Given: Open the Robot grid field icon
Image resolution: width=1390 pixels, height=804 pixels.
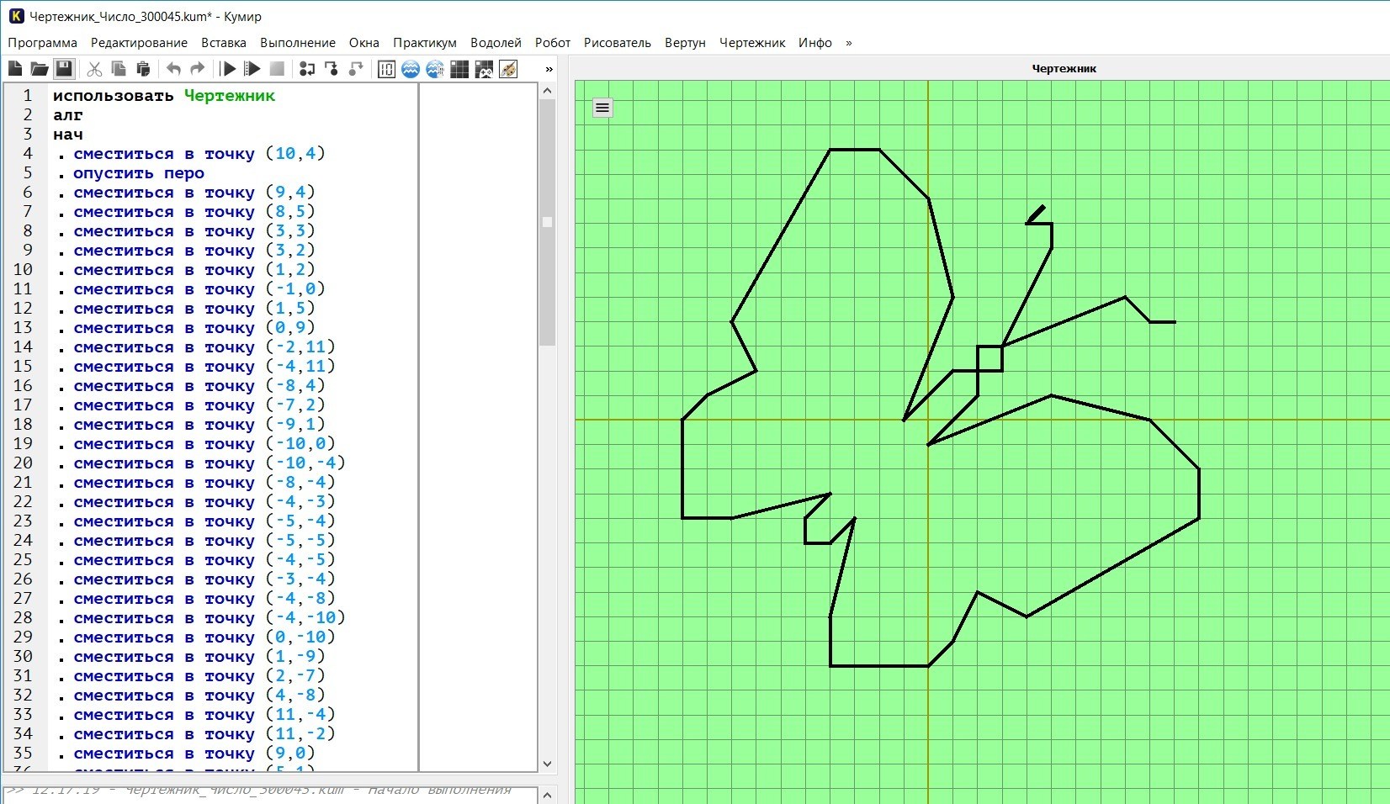Looking at the screenshot, I should 459,69.
